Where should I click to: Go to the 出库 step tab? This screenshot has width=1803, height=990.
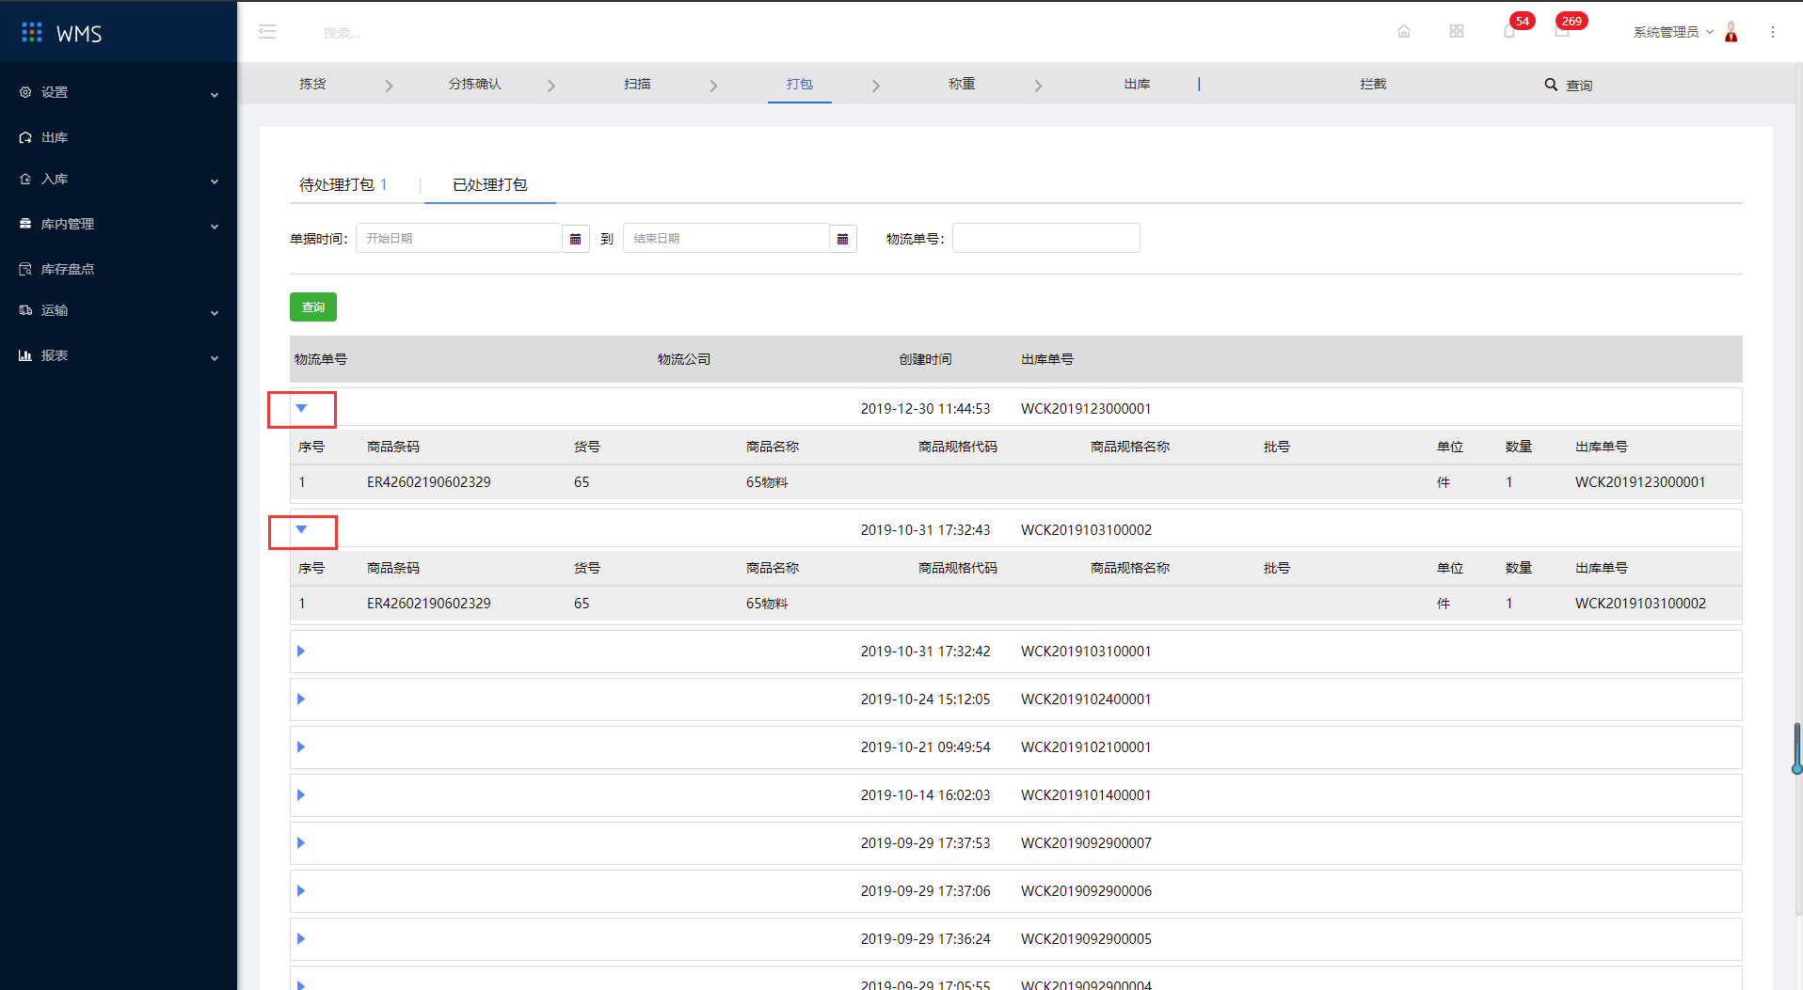click(x=1137, y=84)
